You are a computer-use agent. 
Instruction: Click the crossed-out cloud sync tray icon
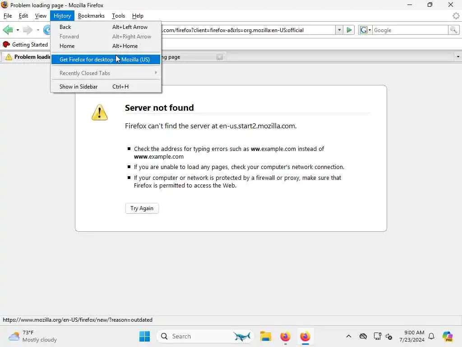pyautogui.click(x=363, y=336)
